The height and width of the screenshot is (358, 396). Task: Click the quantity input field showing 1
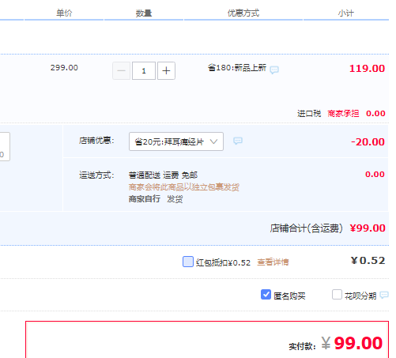144,70
